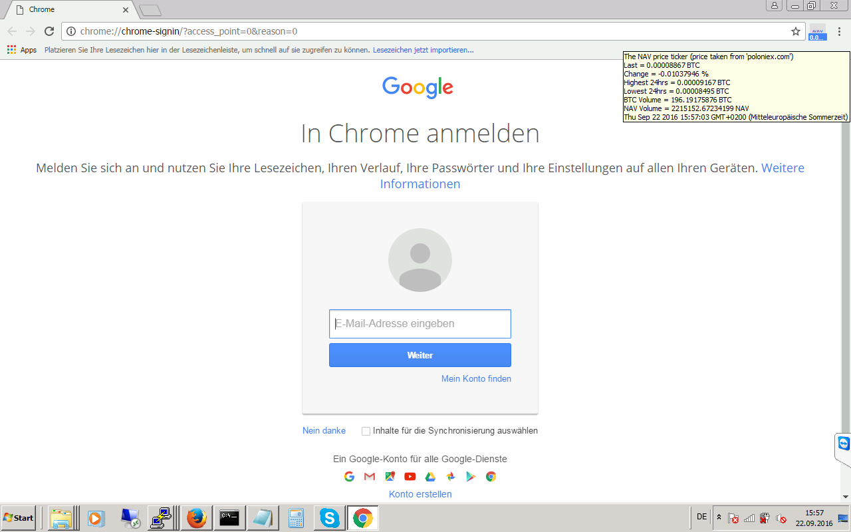Click the Chrome taskbar button

[362, 517]
